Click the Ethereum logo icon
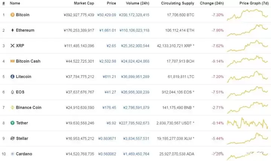This screenshot has width=271, height=161. click(x=12, y=30)
